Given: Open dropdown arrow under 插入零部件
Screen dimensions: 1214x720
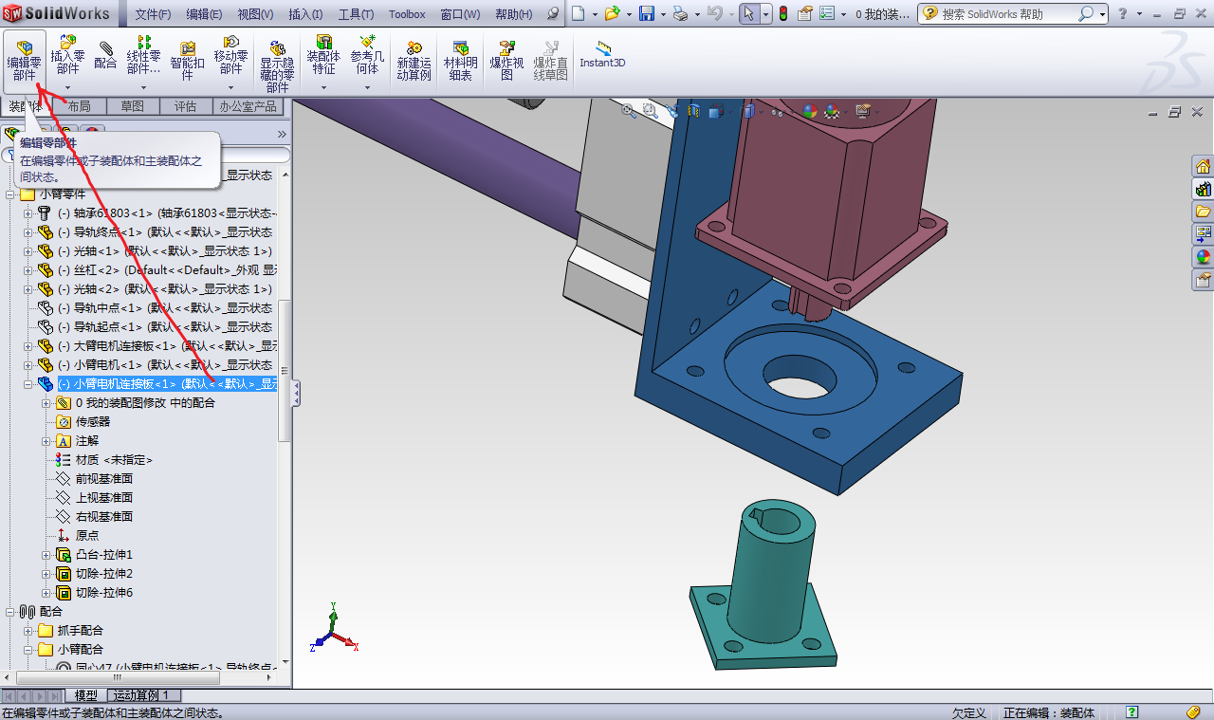Looking at the screenshot, I should point(67,87).
